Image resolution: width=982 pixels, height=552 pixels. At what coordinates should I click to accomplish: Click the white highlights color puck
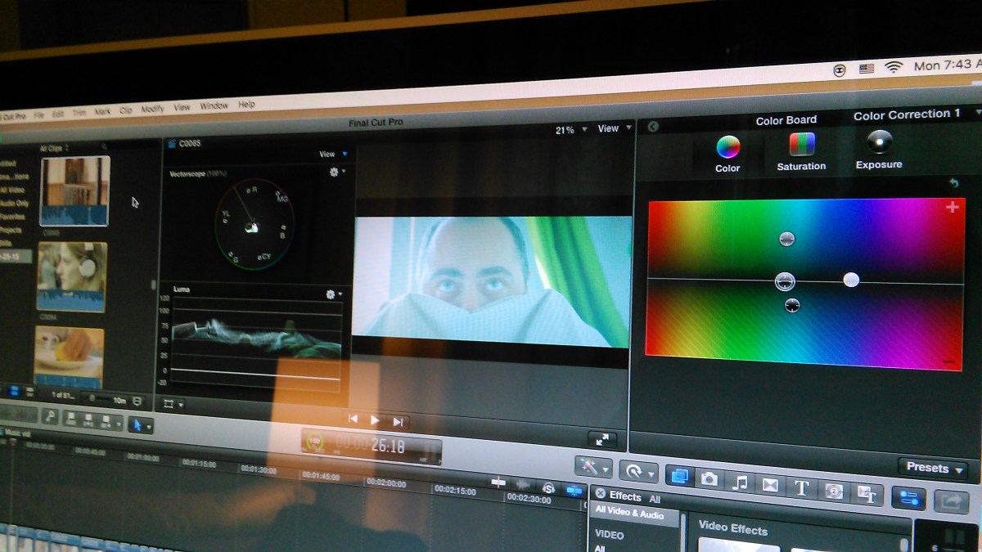(x=851, y=280)
